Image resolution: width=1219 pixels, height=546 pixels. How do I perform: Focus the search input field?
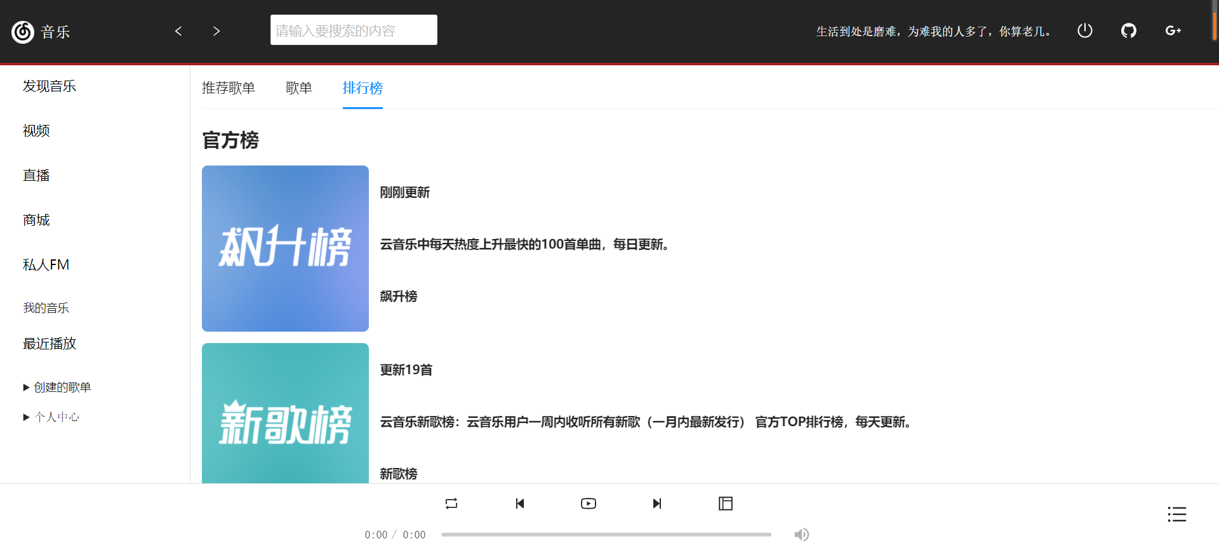pyautogui.click(x=354, y=30)
